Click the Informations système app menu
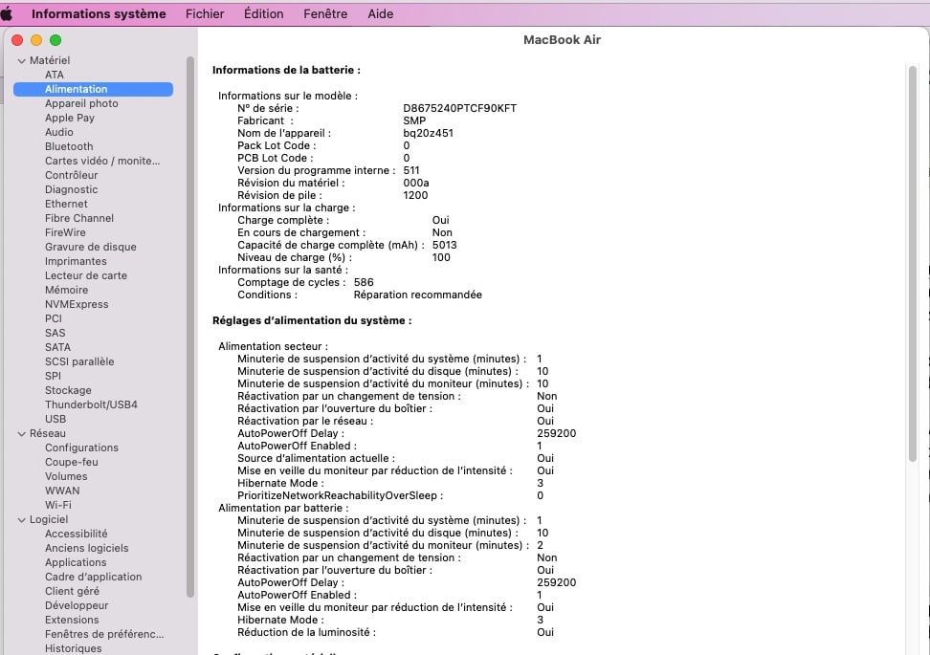Screen dimensions: 930x655 tap(99, 13)
